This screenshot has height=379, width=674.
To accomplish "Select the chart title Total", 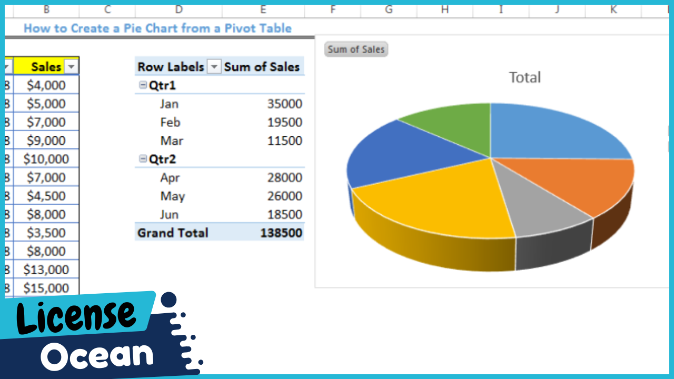I will click(524, 77).
